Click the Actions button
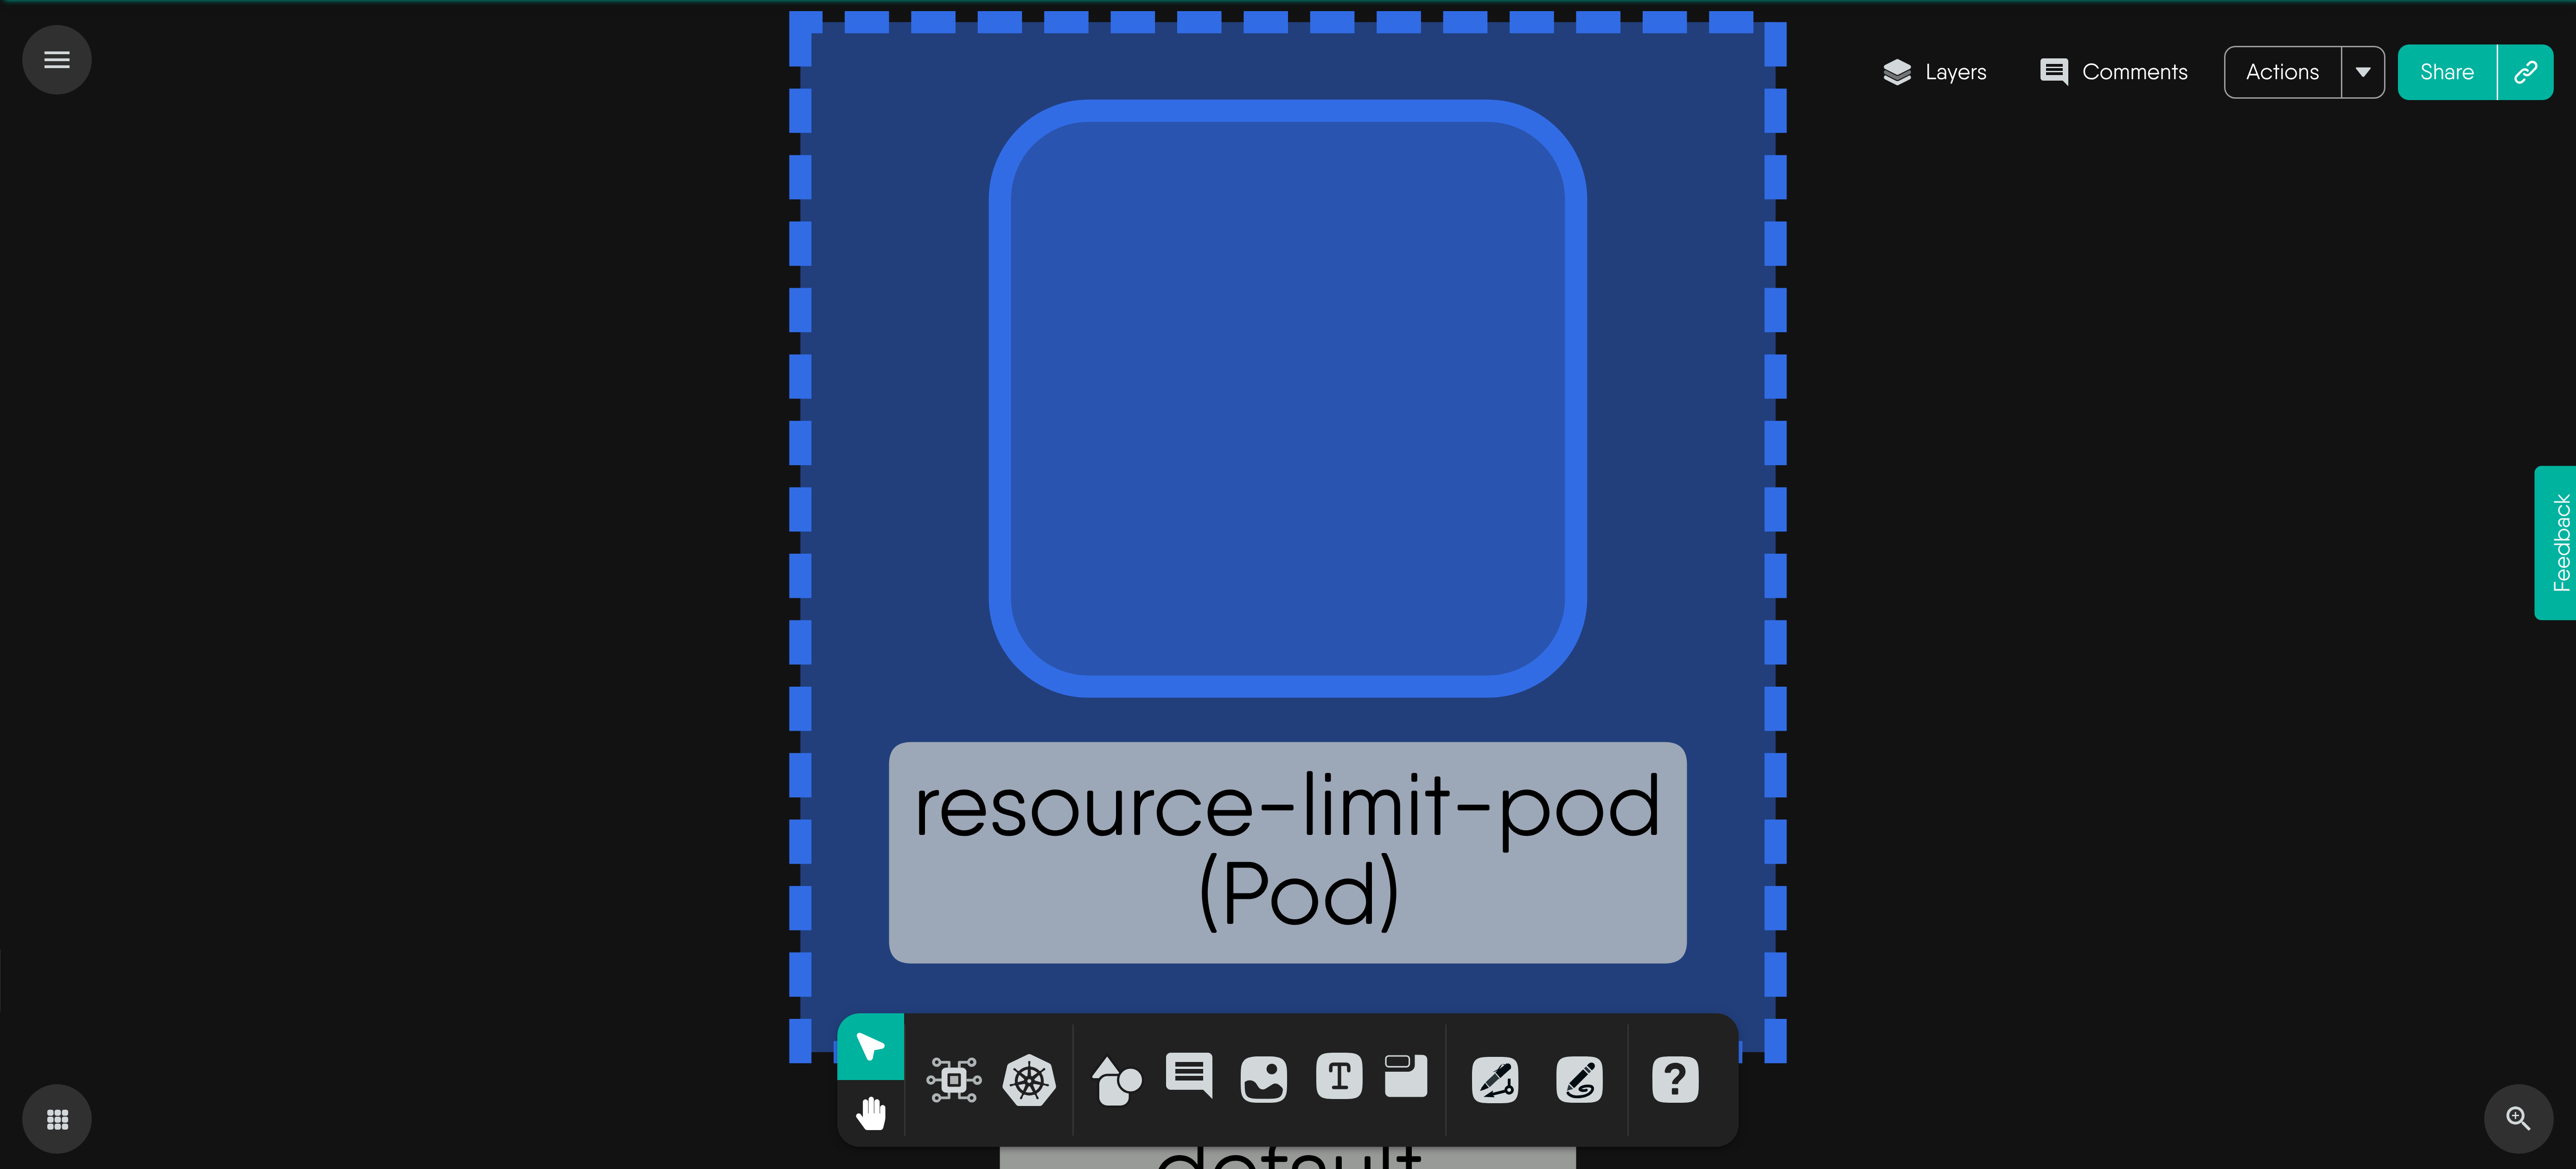This screenshot has width=2576, height=1169. [2282, 72]
